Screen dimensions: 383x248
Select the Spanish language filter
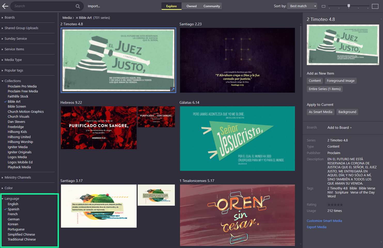tap(13, 209)
